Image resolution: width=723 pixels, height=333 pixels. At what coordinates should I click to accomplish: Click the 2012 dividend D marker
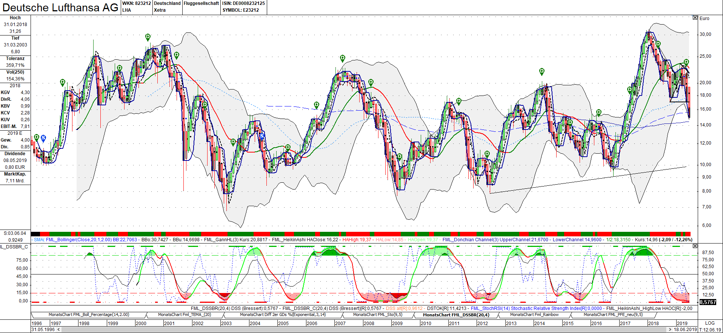487,154
